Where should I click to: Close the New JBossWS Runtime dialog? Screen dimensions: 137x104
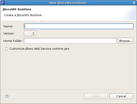point(134,3)
